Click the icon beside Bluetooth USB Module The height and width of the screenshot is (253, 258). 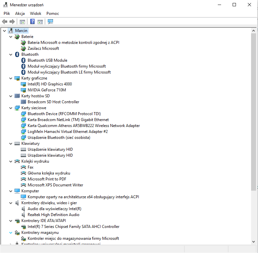[23, 60]
